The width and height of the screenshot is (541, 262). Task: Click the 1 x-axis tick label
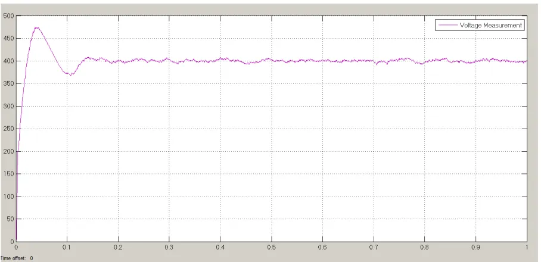coord(527,247)
